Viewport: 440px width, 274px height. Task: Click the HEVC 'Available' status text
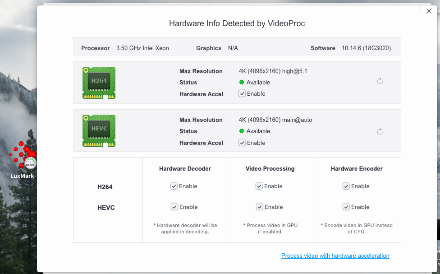(x=258, y=131)
